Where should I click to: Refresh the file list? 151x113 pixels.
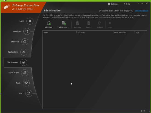(x=100, y=25)
